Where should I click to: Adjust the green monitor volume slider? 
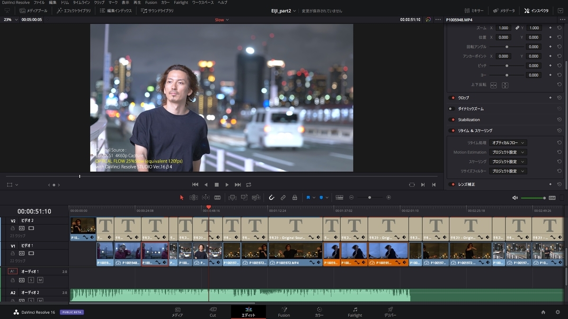[x=533, y=198]
